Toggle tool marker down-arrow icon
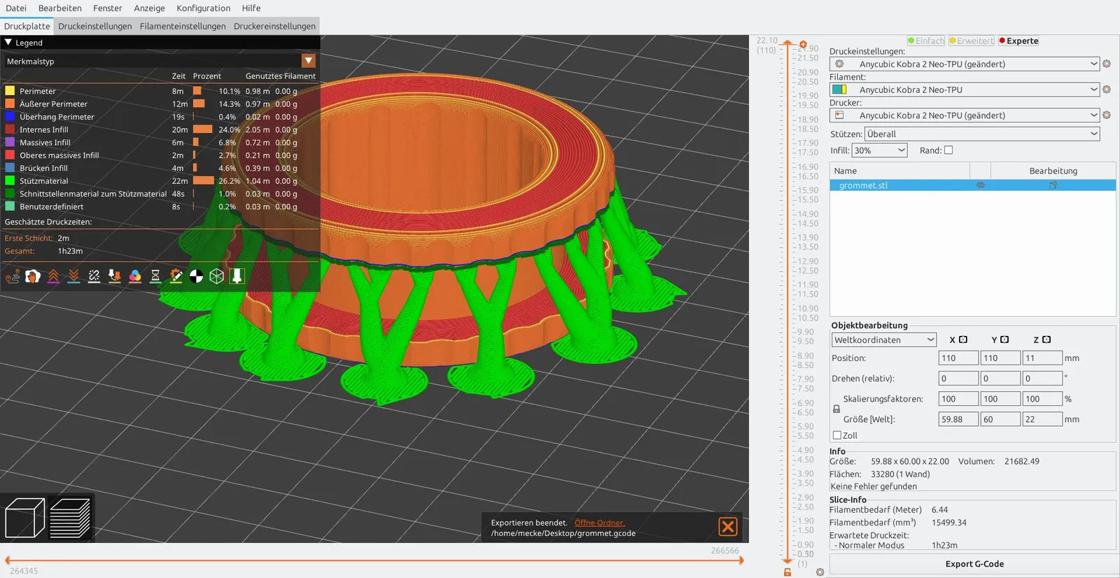Screen dimensions: 1120x578 tap(237, 276)
